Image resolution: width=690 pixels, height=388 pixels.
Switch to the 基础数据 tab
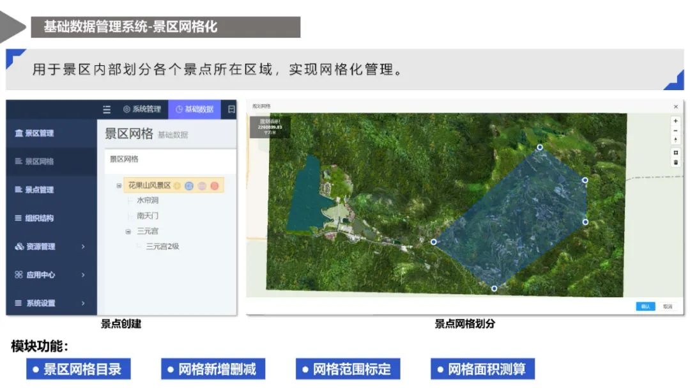194,109
